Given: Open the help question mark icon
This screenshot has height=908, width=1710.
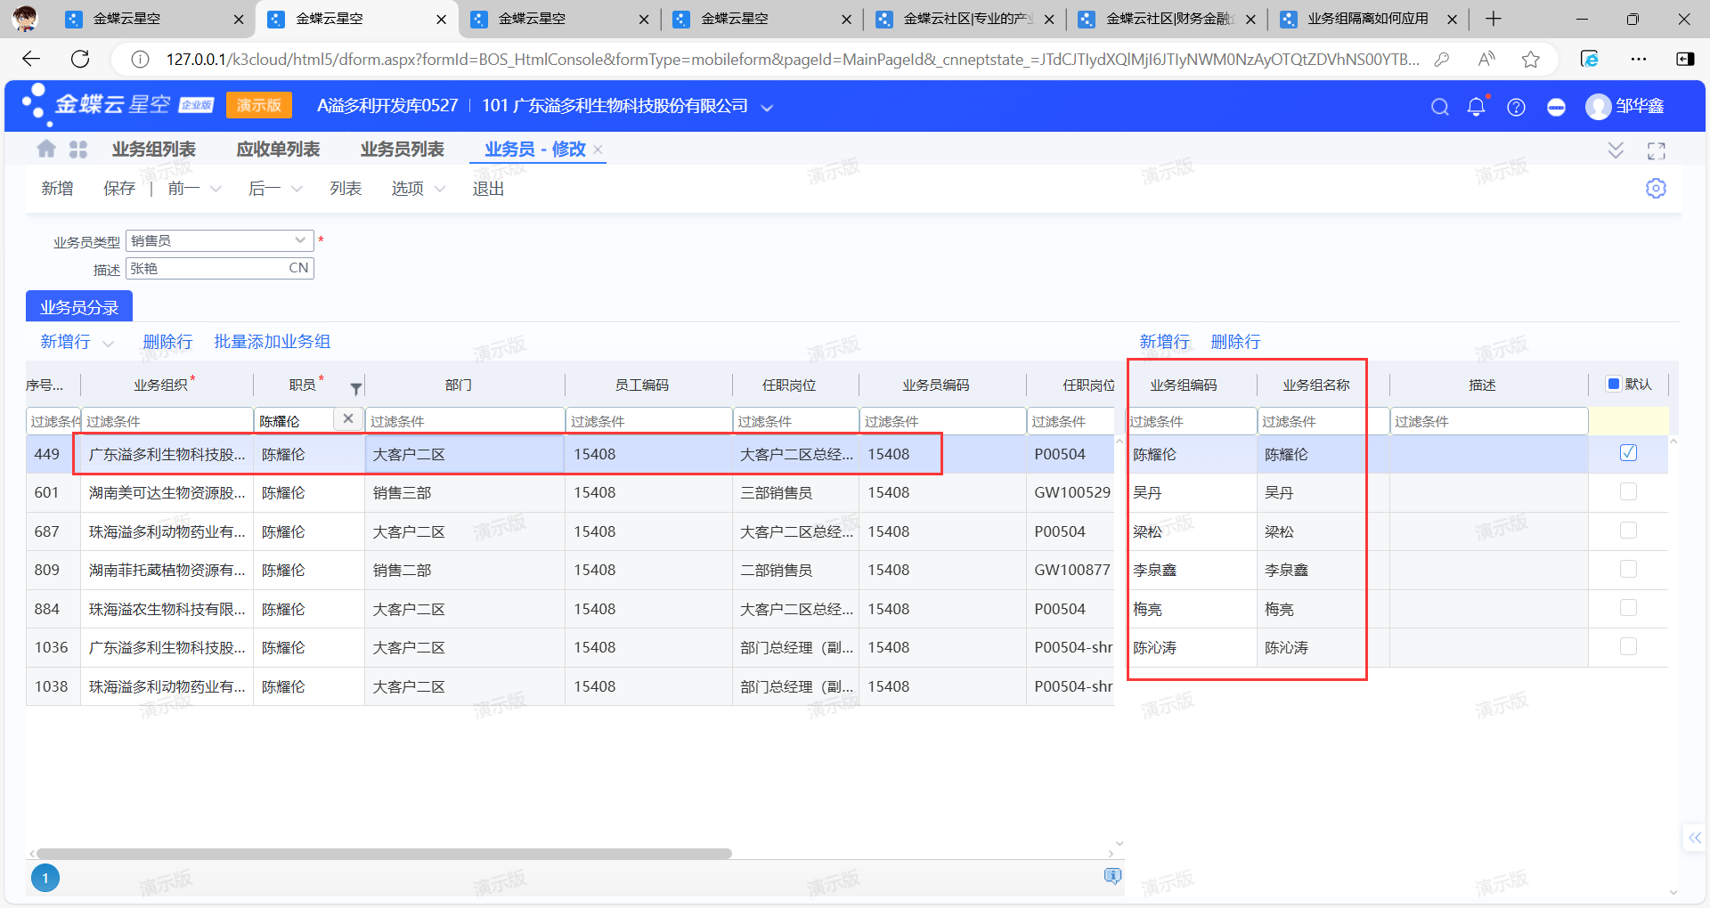Looking at the screenshot, I should point(1516,107).
